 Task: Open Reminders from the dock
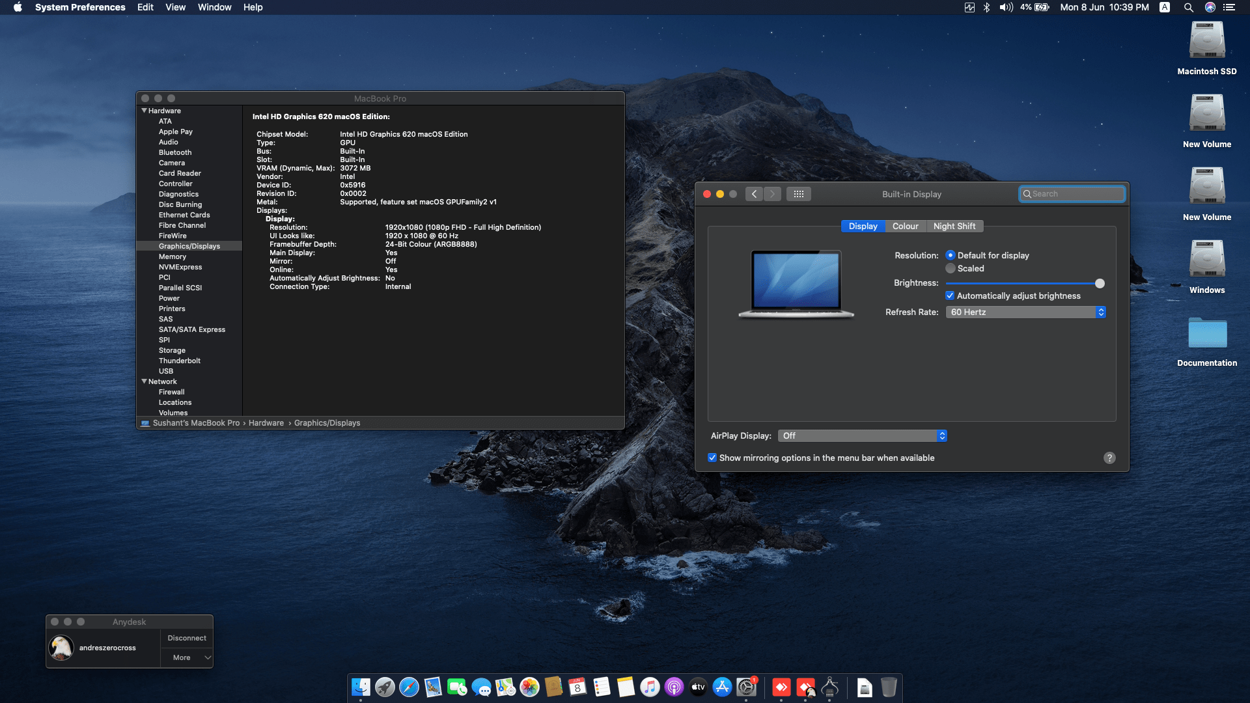[x=602, y=687]
